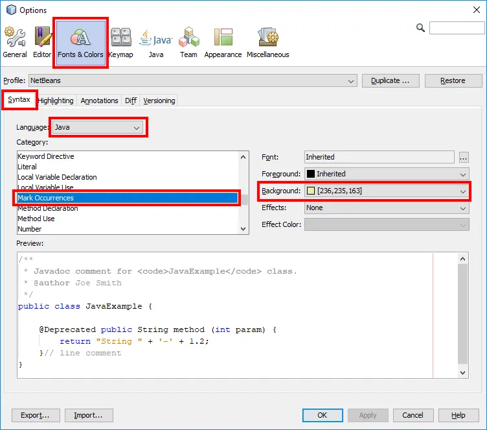Click the @Deprecated annotation in preview

[x=67, y=329]
